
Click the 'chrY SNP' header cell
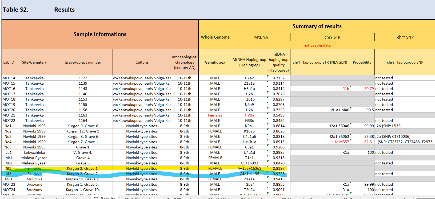[405, 37]
